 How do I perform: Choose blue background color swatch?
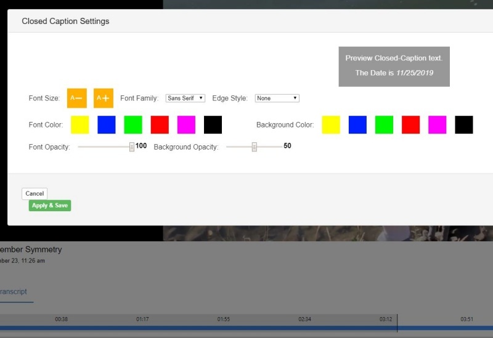click(x=357, y=124)
